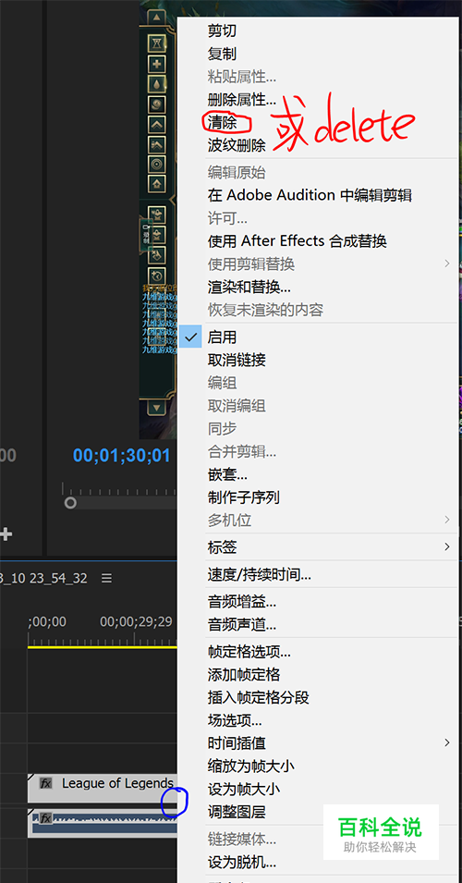Click the monitor time ruler ticks
The height and width of the screenshot is (883, 462).
[x=119, y=488]
